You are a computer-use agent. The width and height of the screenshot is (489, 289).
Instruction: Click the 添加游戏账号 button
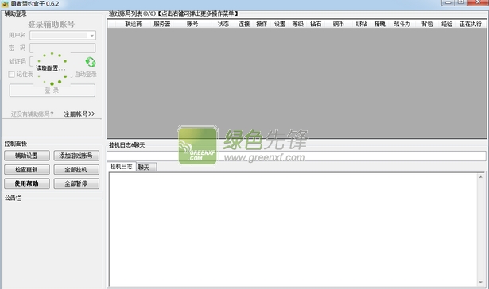point(76,156)
